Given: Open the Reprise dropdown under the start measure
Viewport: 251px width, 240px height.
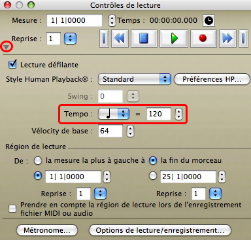Looking at the screenshot, I should coord(100,194).
